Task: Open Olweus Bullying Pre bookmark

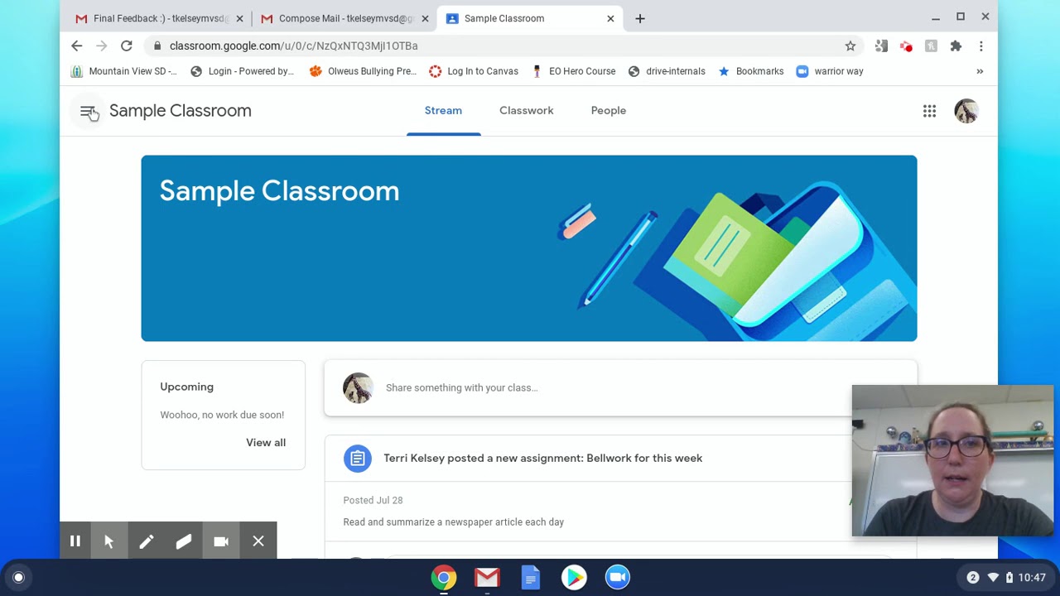Action: (363, 71)
